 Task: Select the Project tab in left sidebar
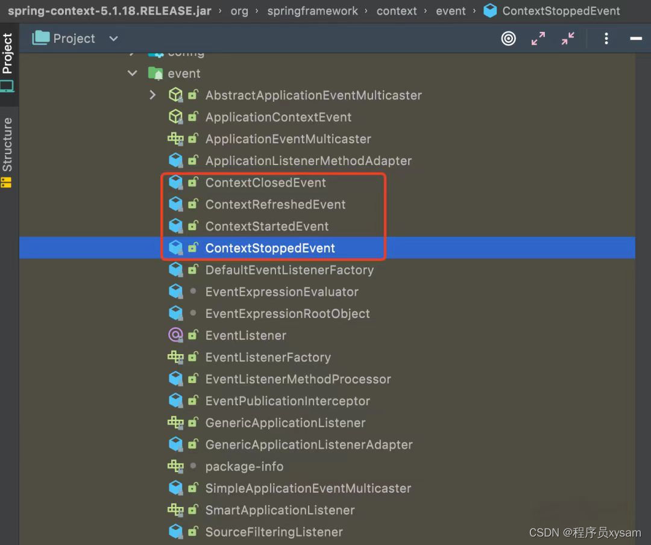(x=8, y=56)
